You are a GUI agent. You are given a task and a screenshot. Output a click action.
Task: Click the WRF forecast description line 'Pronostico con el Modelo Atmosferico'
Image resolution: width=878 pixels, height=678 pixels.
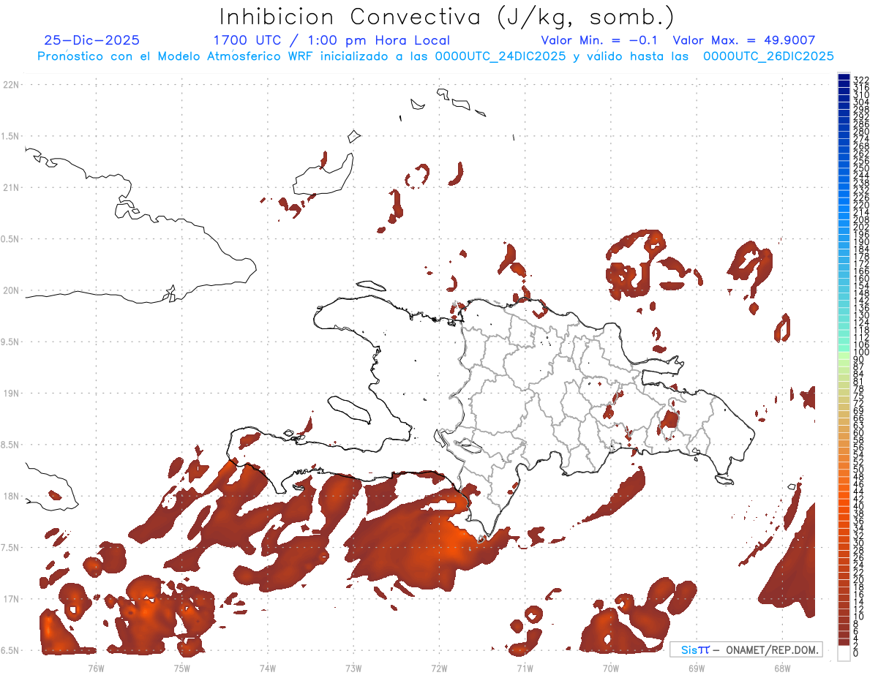(x=158, y=56)
